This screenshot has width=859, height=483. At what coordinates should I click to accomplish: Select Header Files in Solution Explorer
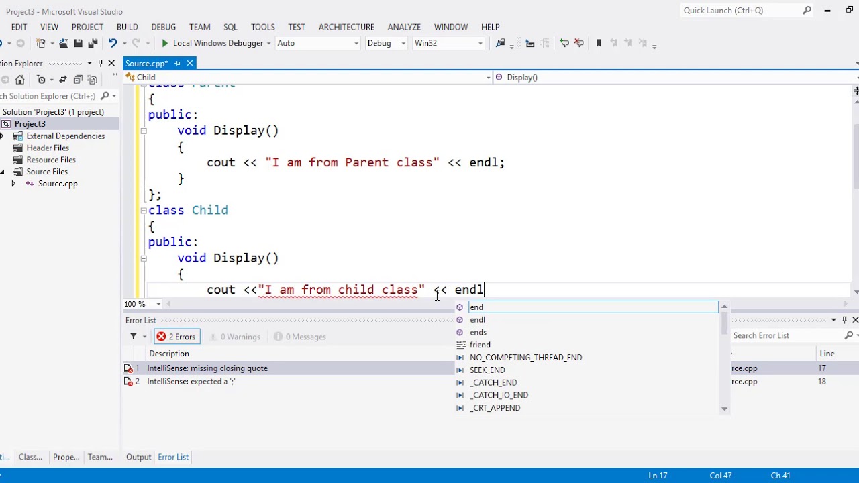pos(48,148)
